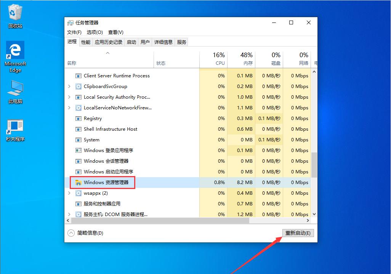Click the System process icon
The height and width of the screenshot is (274, 391).
pos(78,140)
